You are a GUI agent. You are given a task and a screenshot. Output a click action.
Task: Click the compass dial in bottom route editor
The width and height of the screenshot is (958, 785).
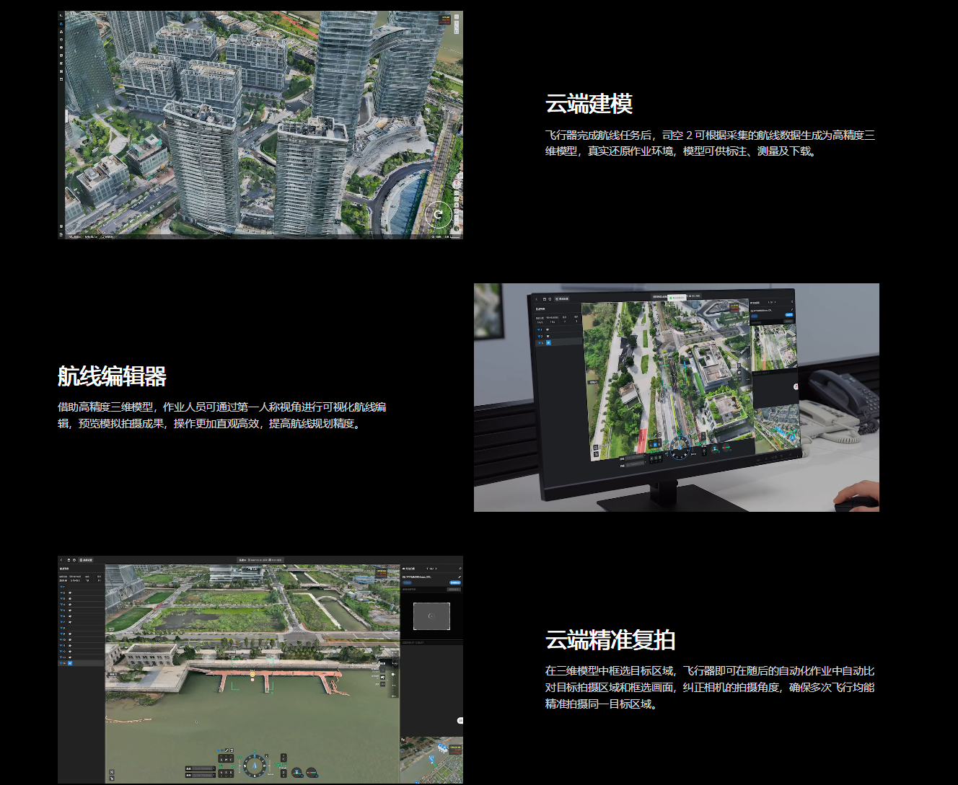coord(254,766)
